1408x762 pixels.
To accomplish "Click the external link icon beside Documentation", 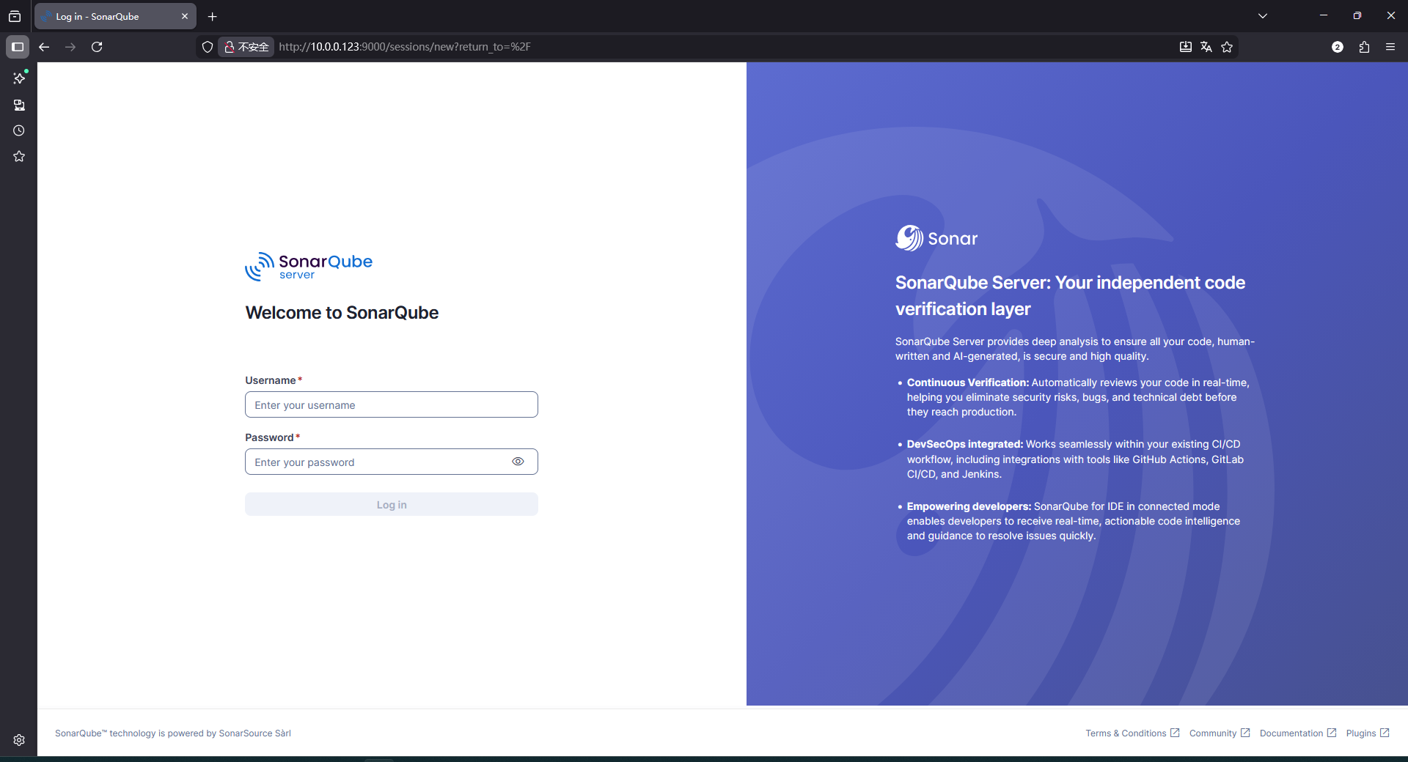I will coord(1332,733).
